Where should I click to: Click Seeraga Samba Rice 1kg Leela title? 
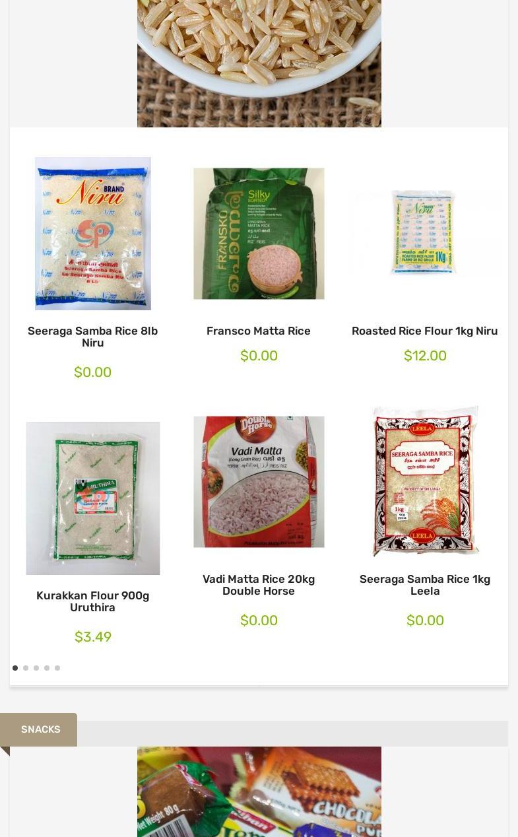[x=425, y=585]
